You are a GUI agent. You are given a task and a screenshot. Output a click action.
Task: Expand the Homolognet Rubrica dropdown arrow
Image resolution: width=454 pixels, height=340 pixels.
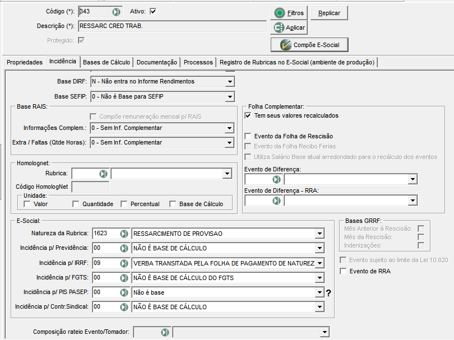coord(228,174)
